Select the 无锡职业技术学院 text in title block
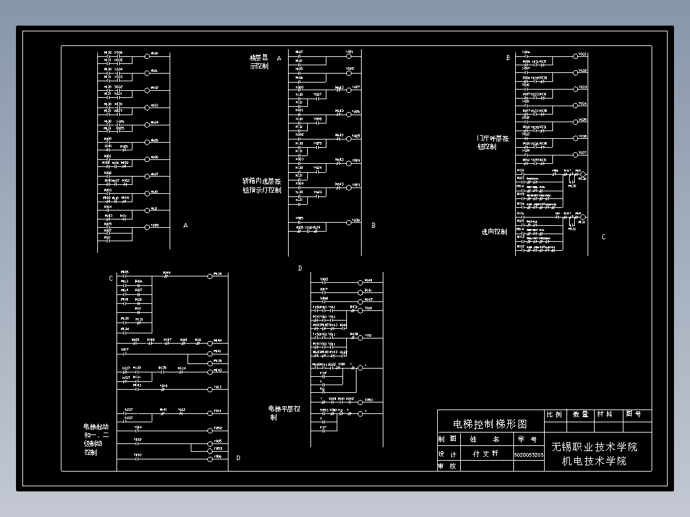 [x=594, y=447]
